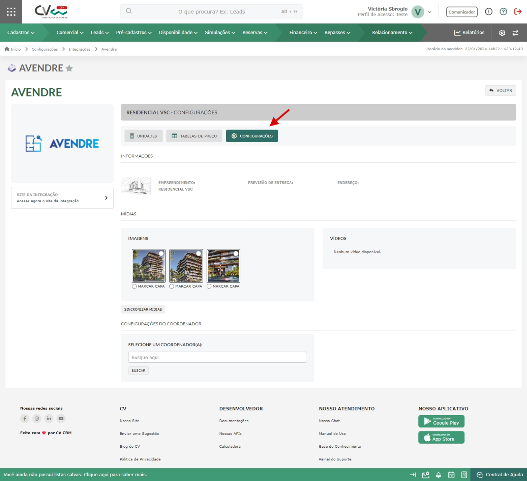Screen dimensions: 527x481
Task: Click the swap arrows icon in the nav bar
Action: point(515,33)
